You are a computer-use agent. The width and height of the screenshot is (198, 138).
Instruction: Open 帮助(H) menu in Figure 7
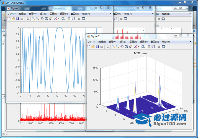(166, 42)
